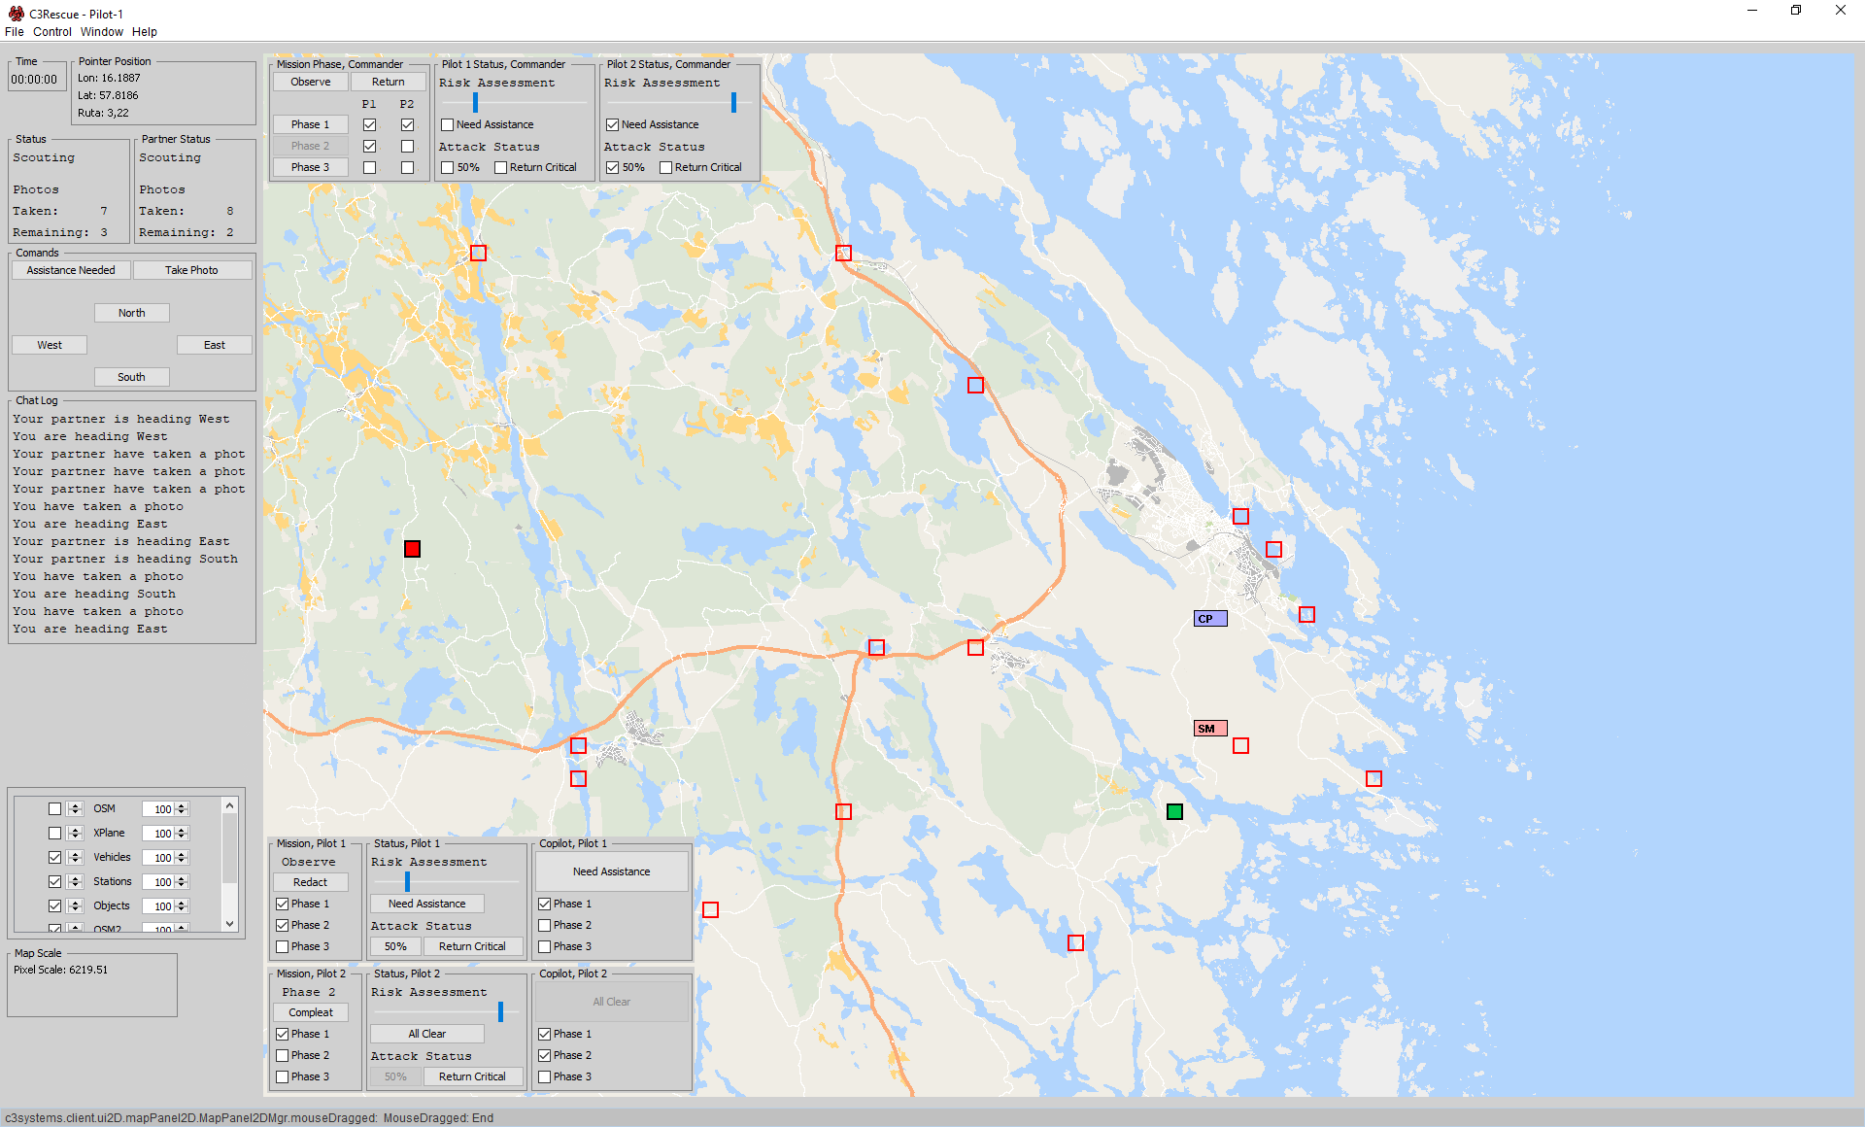Uncheck the Vehicles layer checkbox
1865x1127 pixels.
coord(54,857)
